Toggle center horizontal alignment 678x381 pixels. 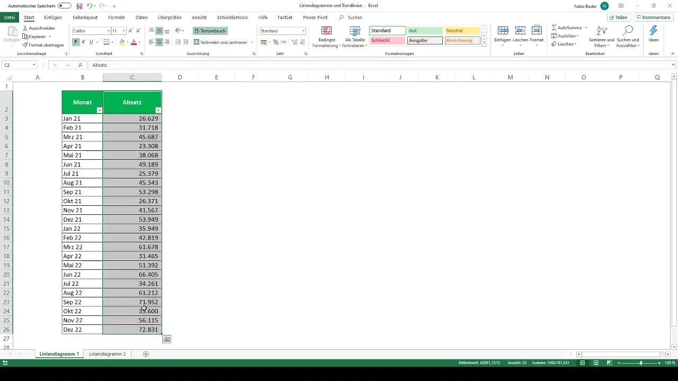pos(159,42)
